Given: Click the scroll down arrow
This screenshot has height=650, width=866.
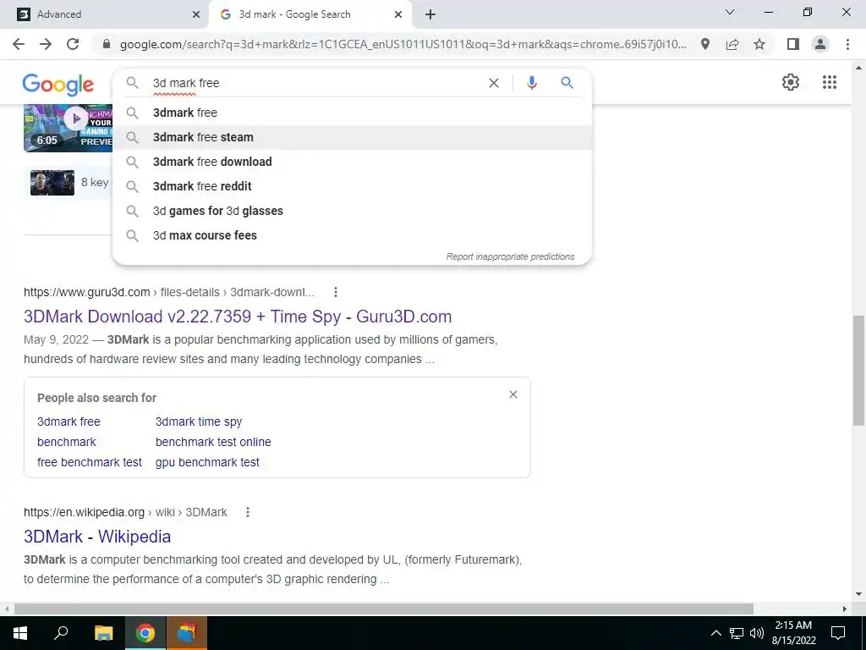Looking at the screenshot, I should 858,594.
